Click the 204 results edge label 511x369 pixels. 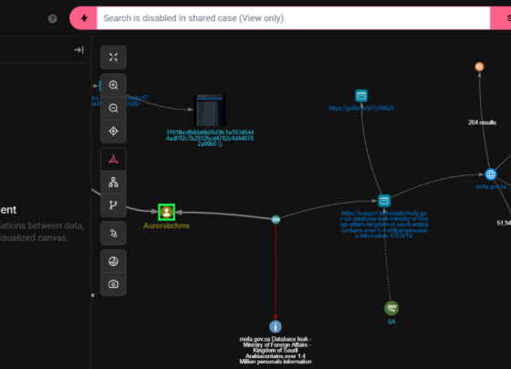coord(483,122)
